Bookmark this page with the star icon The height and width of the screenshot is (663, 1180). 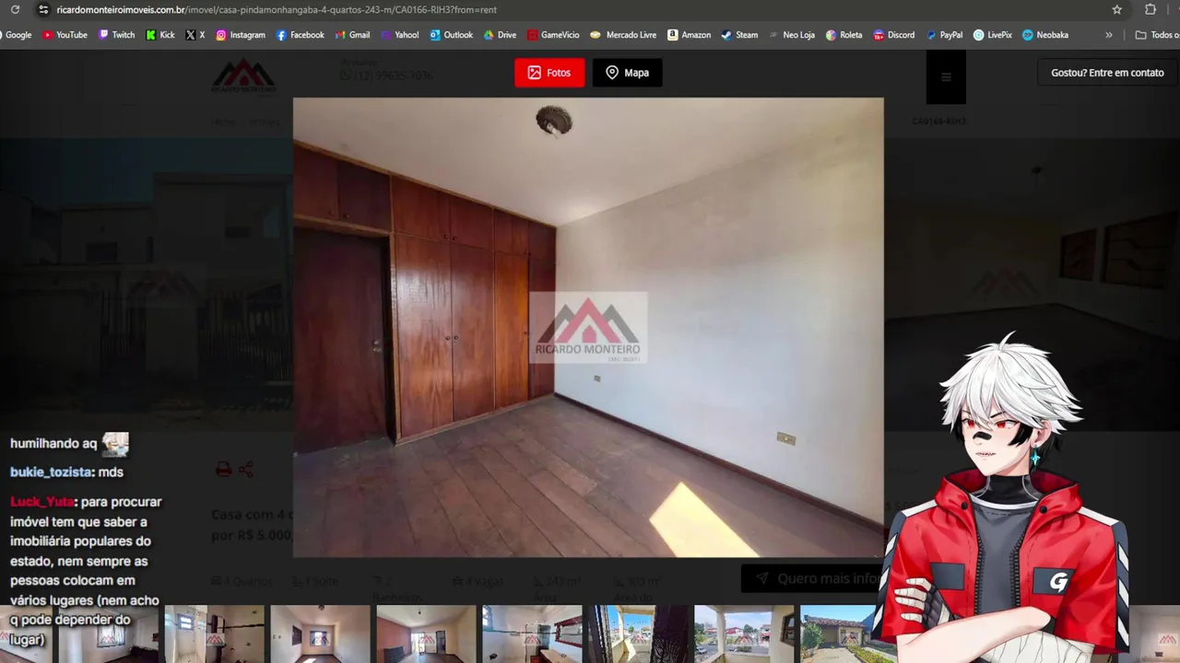tap(1117, 9)
